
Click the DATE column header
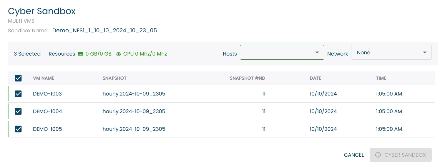point(315,78)
